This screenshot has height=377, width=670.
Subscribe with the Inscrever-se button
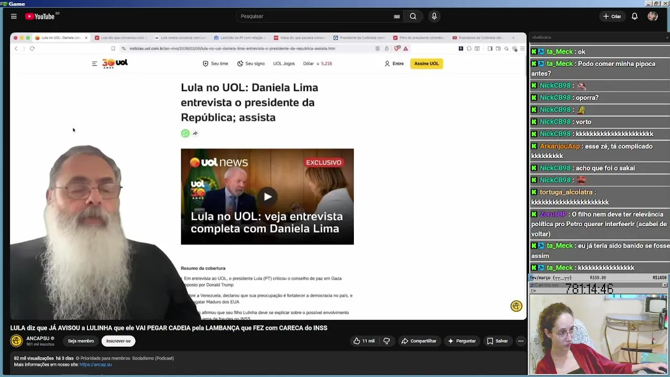pyautogui.click(x=118, y=341)
